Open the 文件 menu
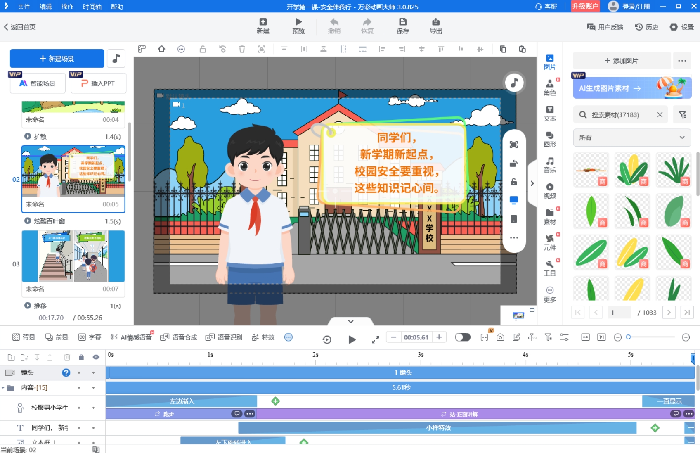 pos(24,7)
